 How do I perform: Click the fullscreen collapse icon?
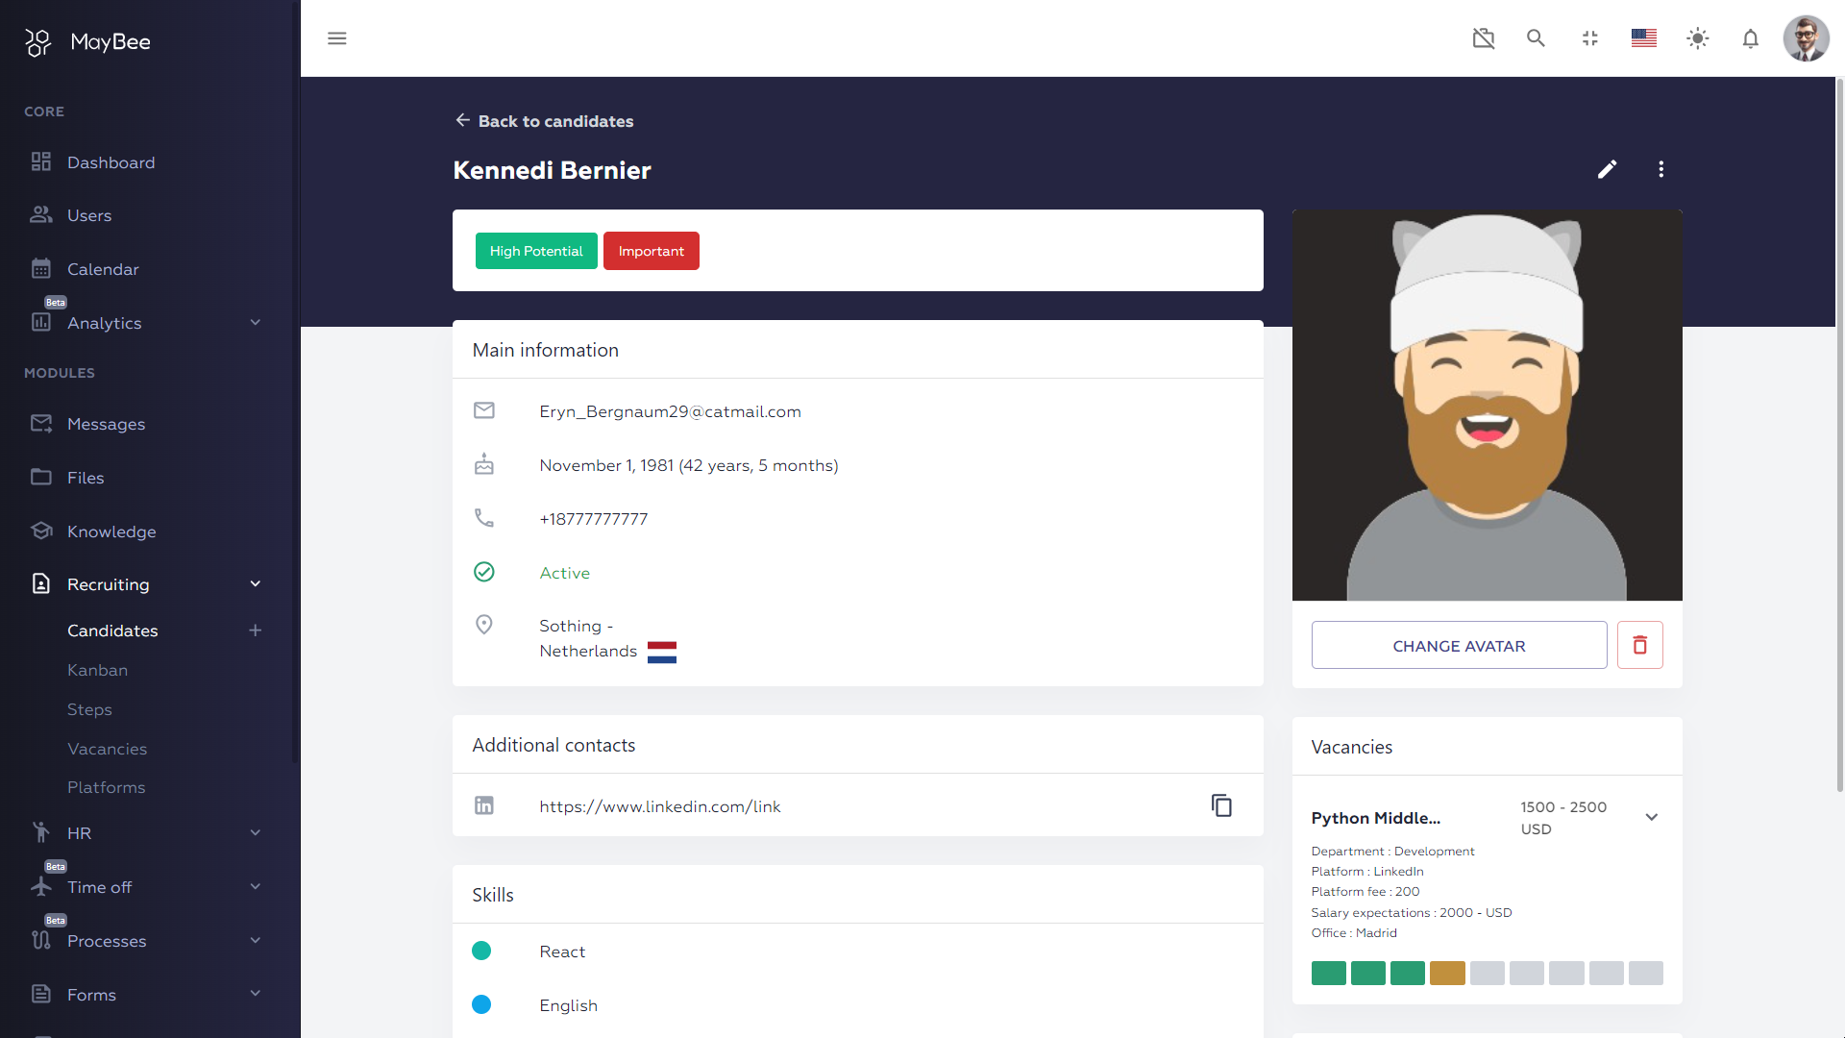pos(1590,38)
